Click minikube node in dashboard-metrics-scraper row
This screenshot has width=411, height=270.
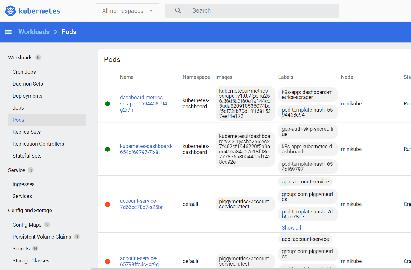[351, 104]
